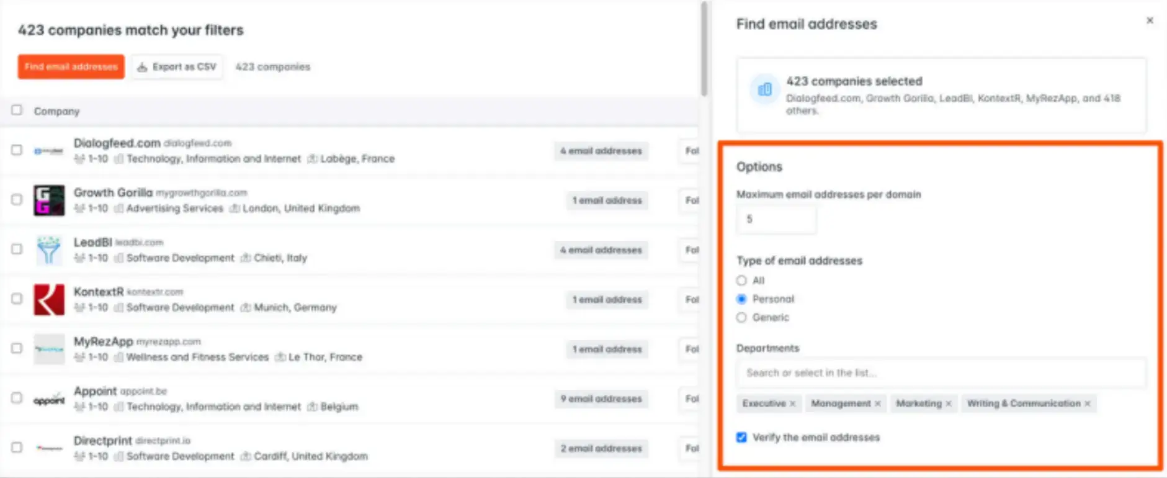The height and width of the screenshot is (478, 1167).
Task: Click the maximum email addresses per domain field
Action: point(776,219)
